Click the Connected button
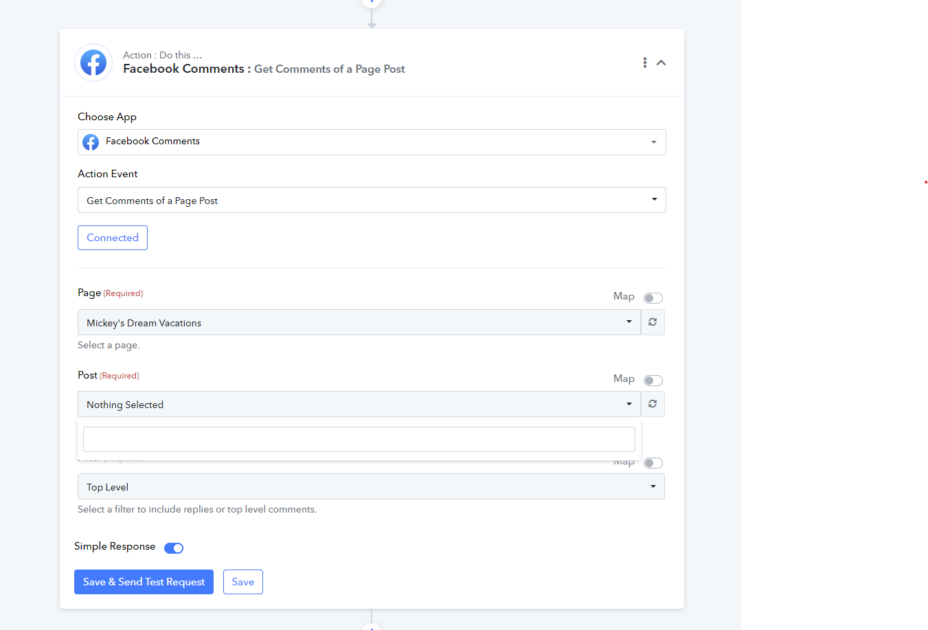This screenshot has width=928, height=630. coord(113,238)
